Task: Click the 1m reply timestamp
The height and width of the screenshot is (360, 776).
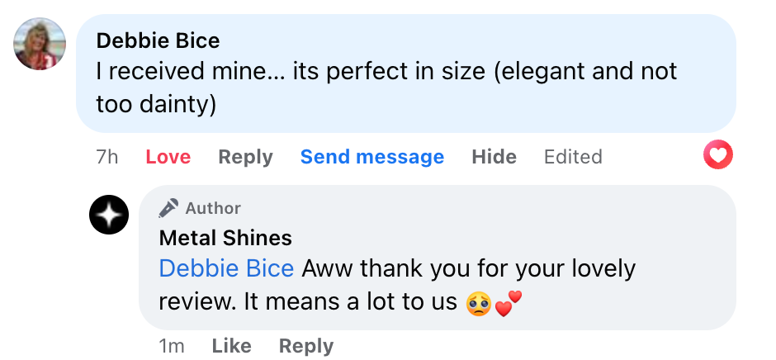Action: pos(172,346)
